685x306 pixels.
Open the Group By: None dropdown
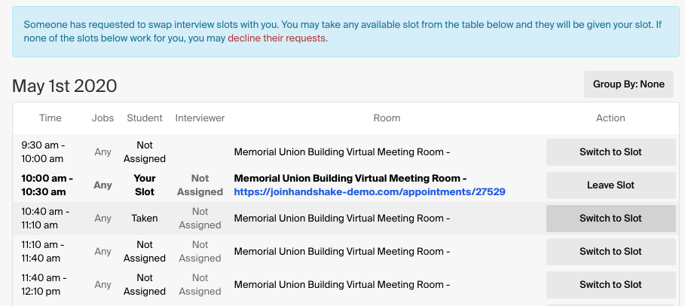(x=628, y=84)
